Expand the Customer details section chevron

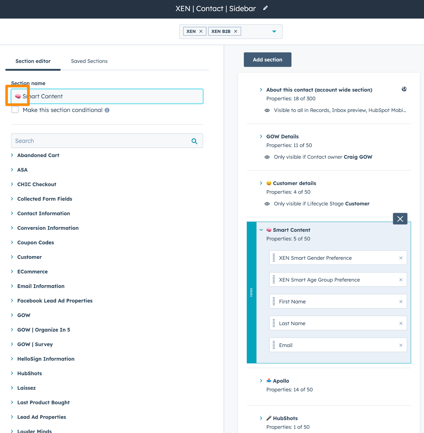pos(261,183)
